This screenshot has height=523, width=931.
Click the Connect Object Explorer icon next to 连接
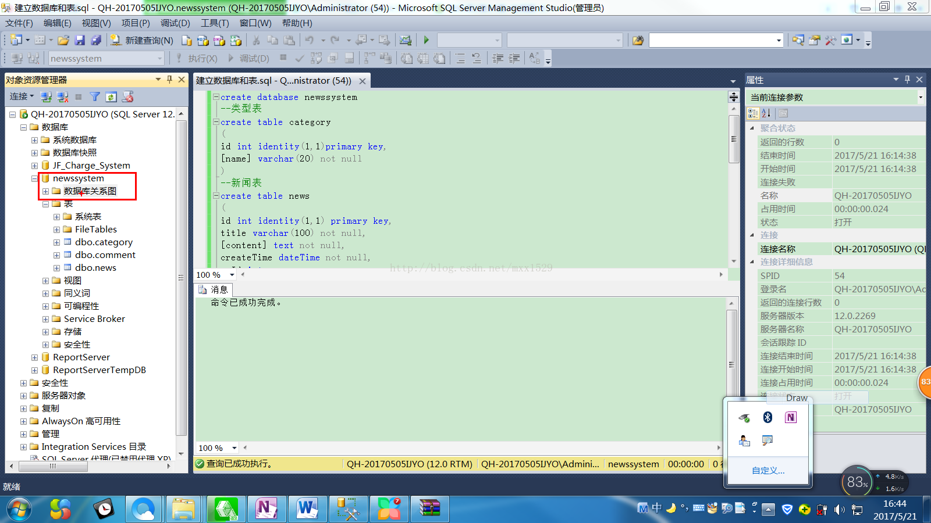point(47,96)
